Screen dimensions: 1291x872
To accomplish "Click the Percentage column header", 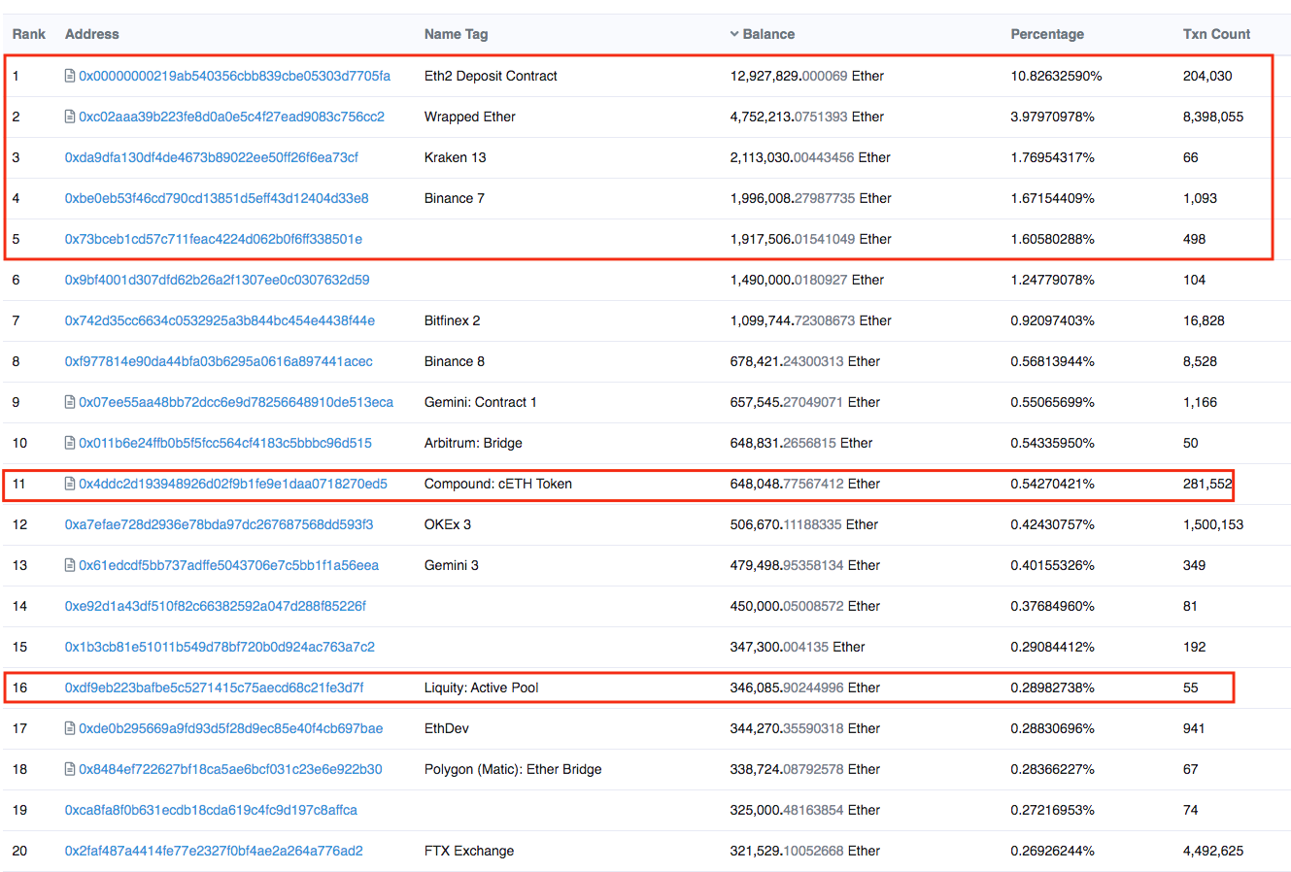I will click(x=1047, y=34).
